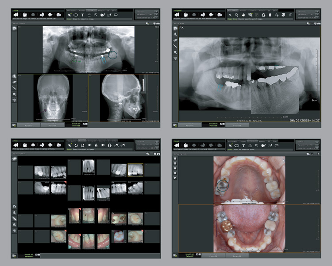Choose the arrow annotation tool in top-left window
Viewport: 332px width, 266px height.
pos(96,15)
